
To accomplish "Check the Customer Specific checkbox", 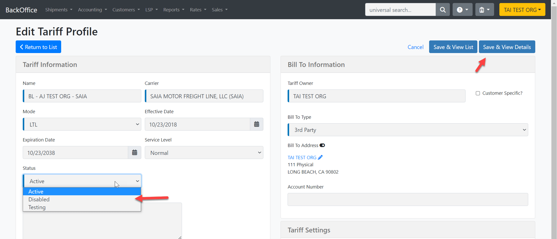I will click(478, 93).
